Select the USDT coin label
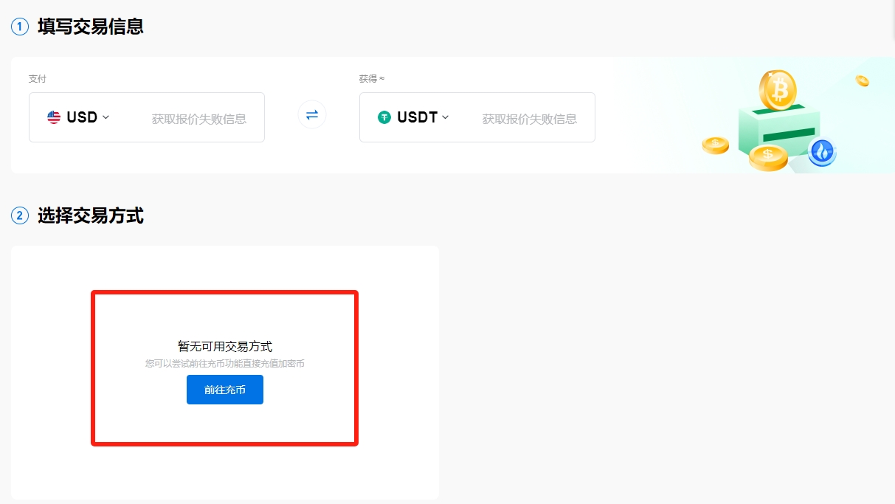 (417, 117)
